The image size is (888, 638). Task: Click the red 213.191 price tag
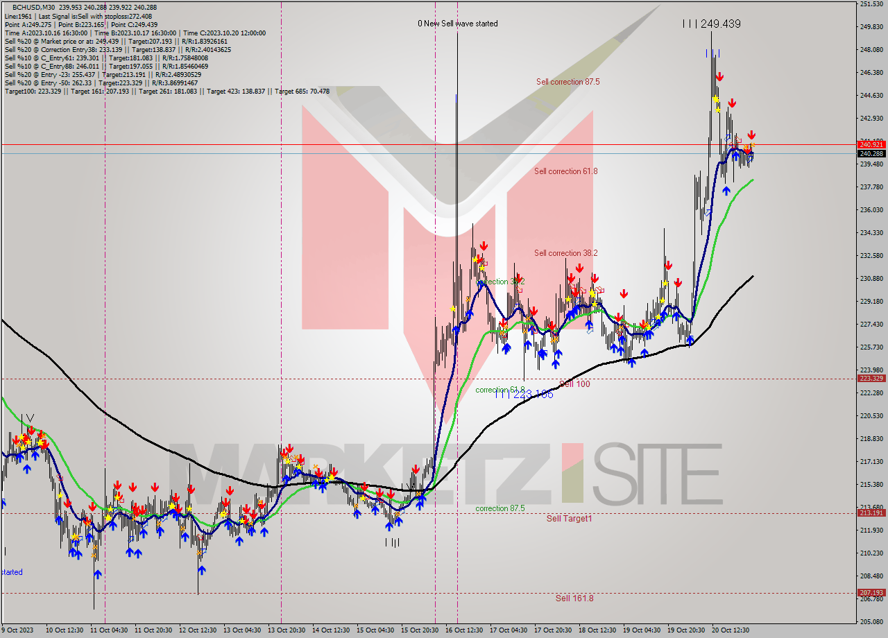pyautogui.click(x=871, y=513)
